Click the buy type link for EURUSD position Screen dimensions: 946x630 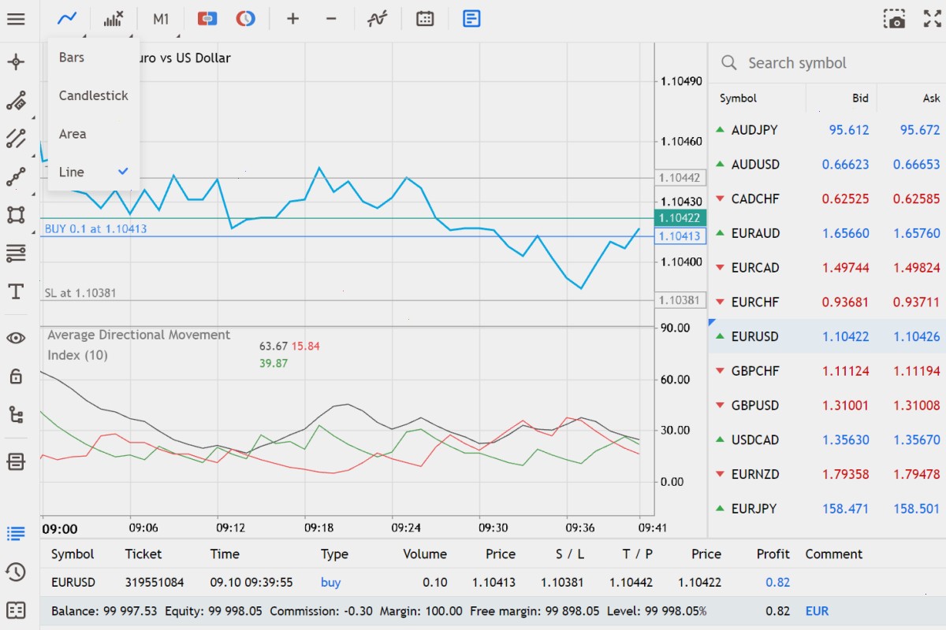(331, 583)
